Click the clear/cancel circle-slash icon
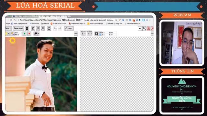 [x=49, y=28]
